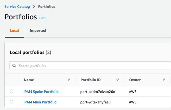Screen dimensions: 171x110
Task: Click the Portfolios breadcrumb item
Action: click(47, 6)
